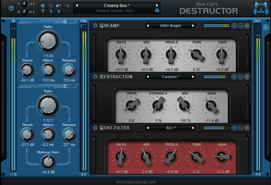Click the Gate ratio value 1:5.83
Image resolution: width=271 pixels, height=185 pixels.
[48, 56]
